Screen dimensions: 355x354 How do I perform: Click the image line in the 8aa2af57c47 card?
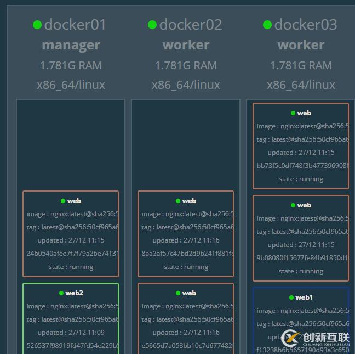187,214
